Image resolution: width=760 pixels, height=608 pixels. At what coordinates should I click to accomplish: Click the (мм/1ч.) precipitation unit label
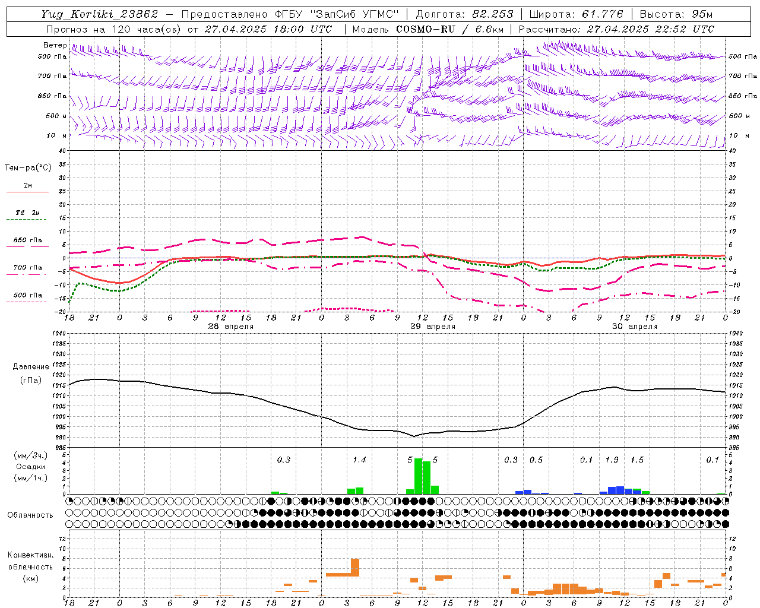pos(31,478)
